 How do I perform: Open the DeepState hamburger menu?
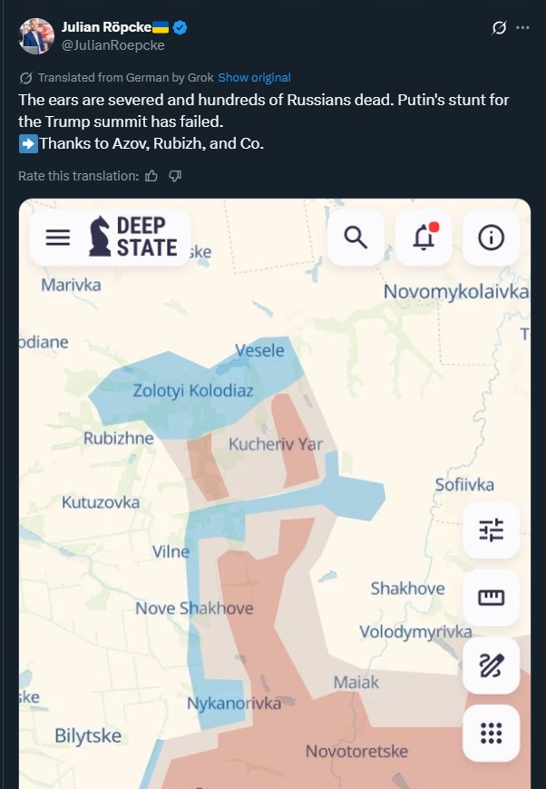58,238
